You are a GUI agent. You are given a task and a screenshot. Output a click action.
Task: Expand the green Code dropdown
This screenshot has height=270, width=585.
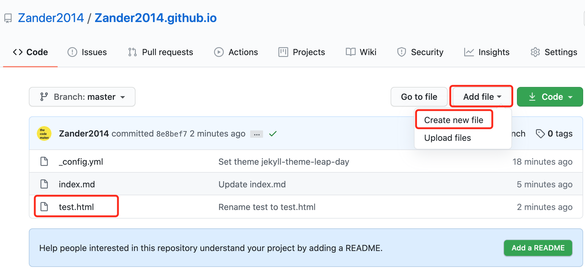[550, 97]
